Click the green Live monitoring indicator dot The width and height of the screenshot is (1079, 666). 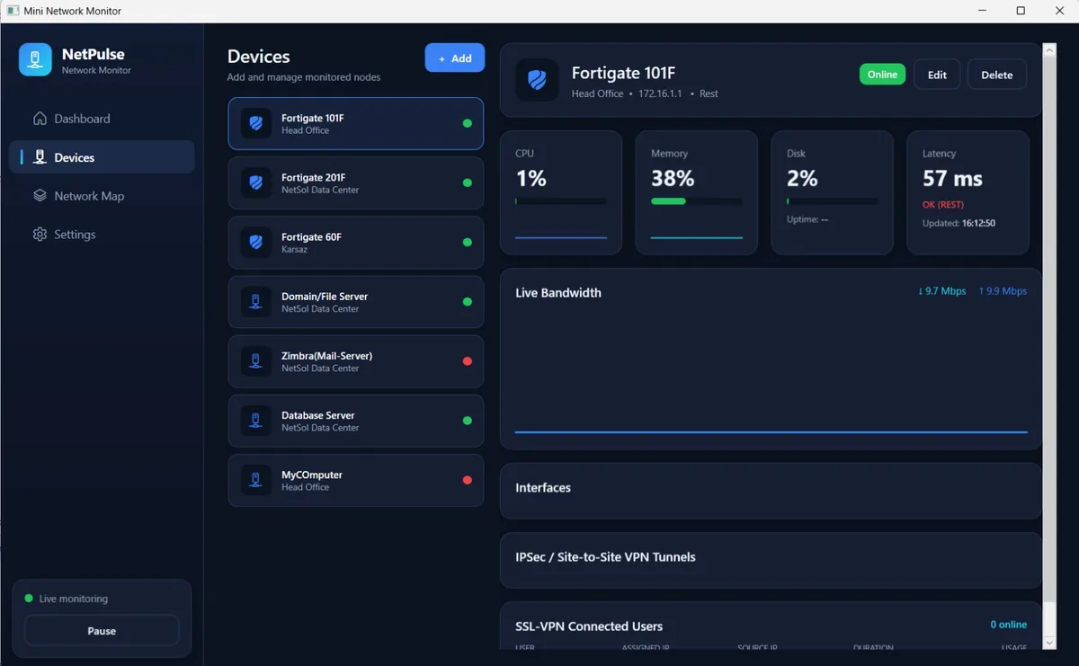[29, 599]
